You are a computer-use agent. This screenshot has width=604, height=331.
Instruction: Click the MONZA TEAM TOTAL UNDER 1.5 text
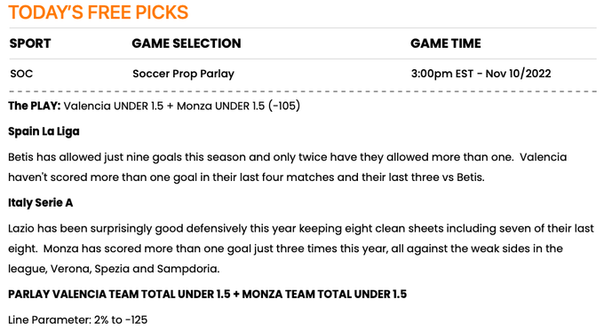click(324, 295)
